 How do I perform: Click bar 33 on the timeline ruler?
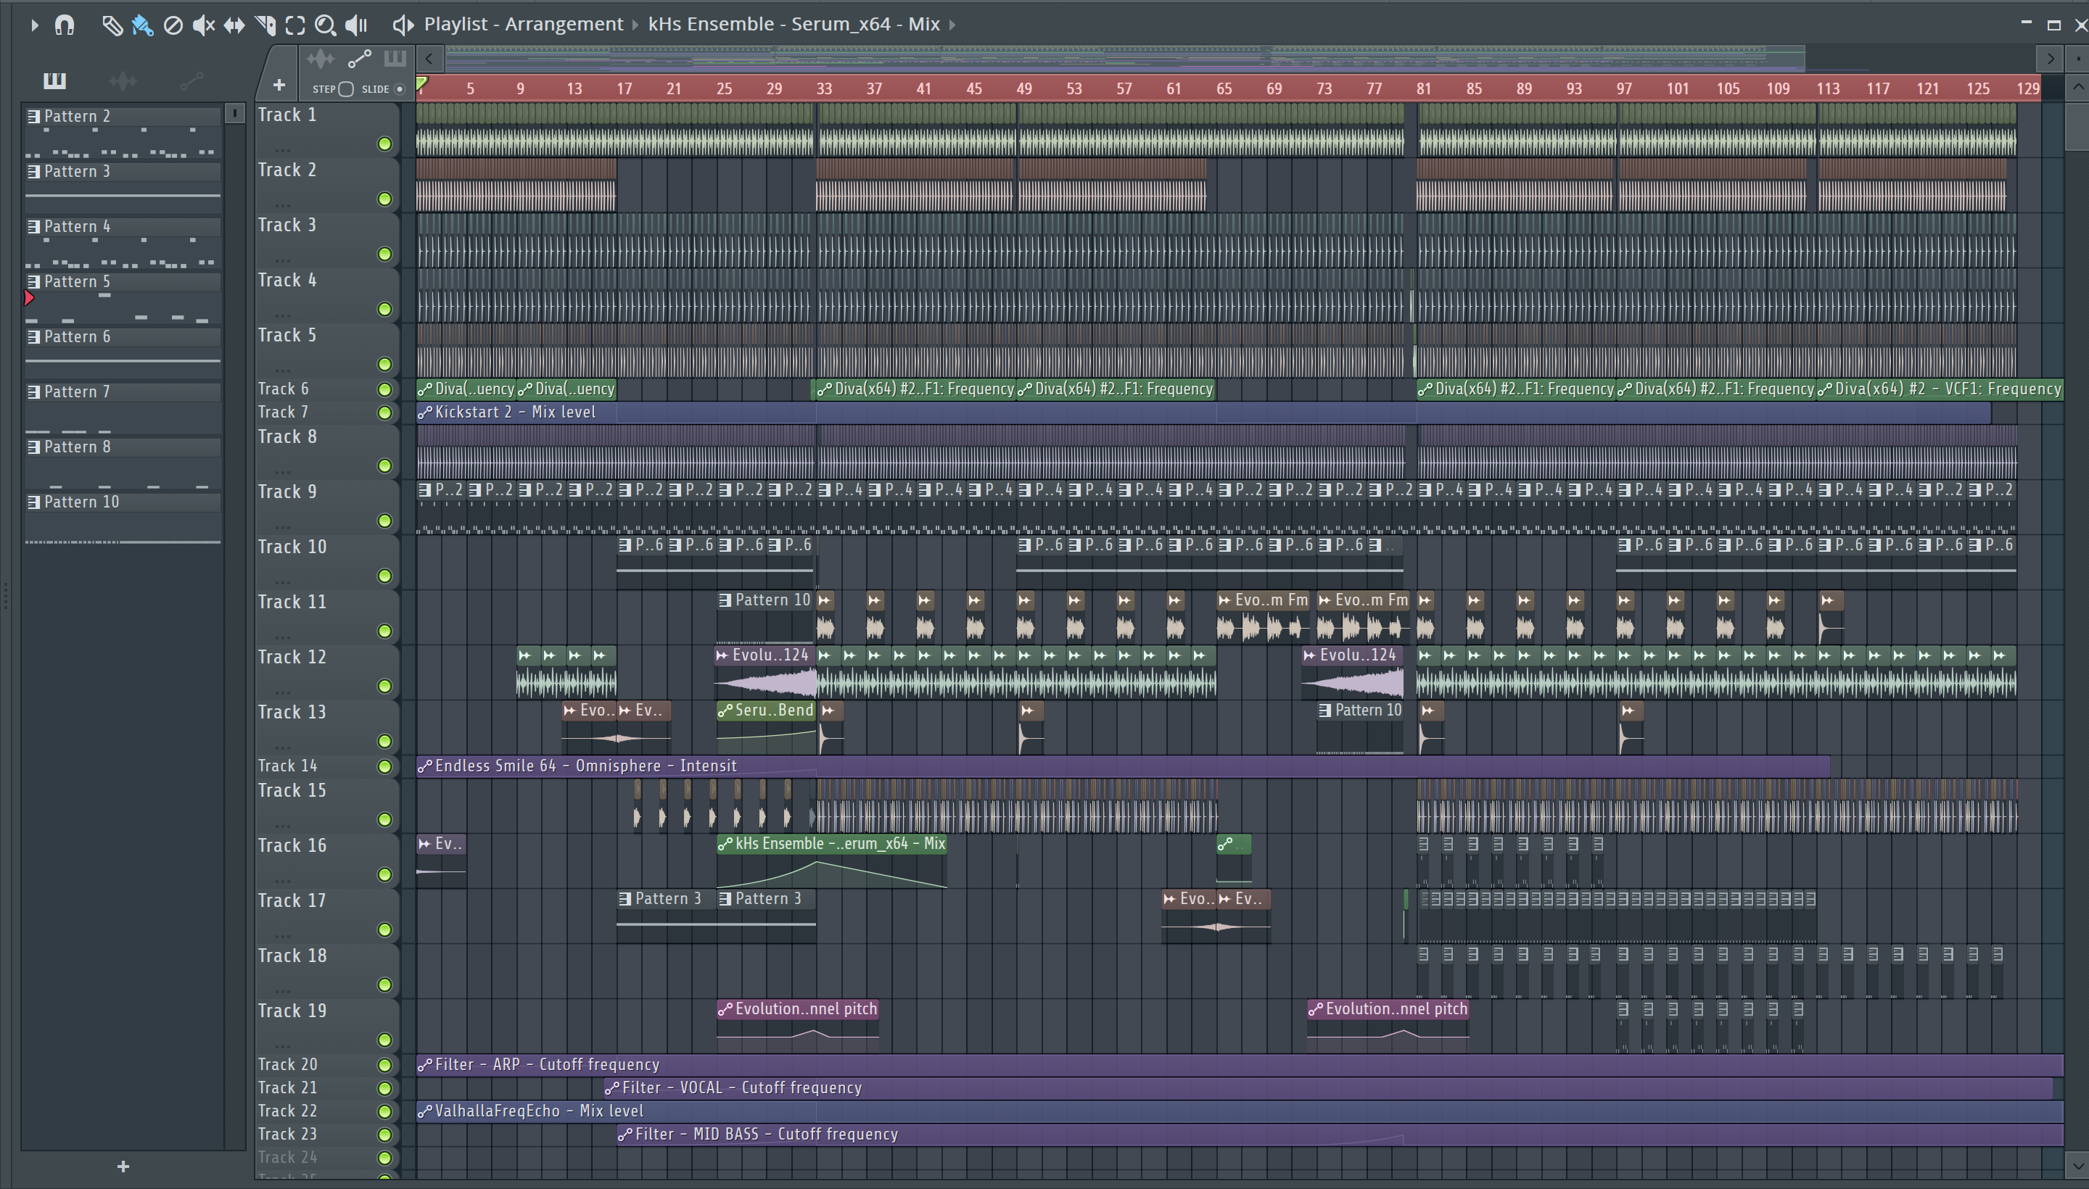823,88
